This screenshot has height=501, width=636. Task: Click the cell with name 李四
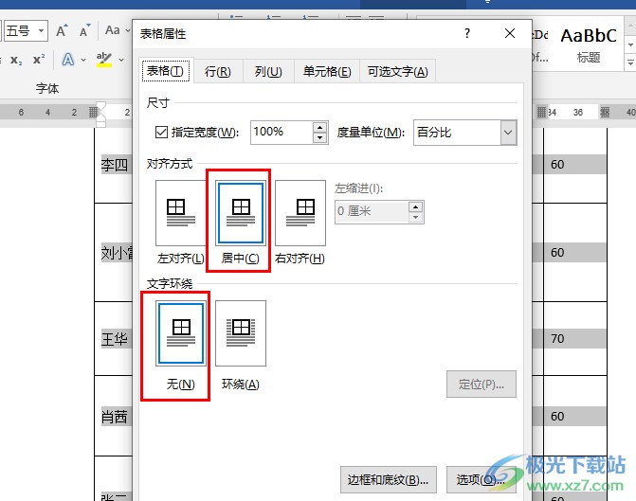115,165
